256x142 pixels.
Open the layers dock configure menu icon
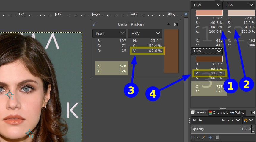[x=253, y=113]
